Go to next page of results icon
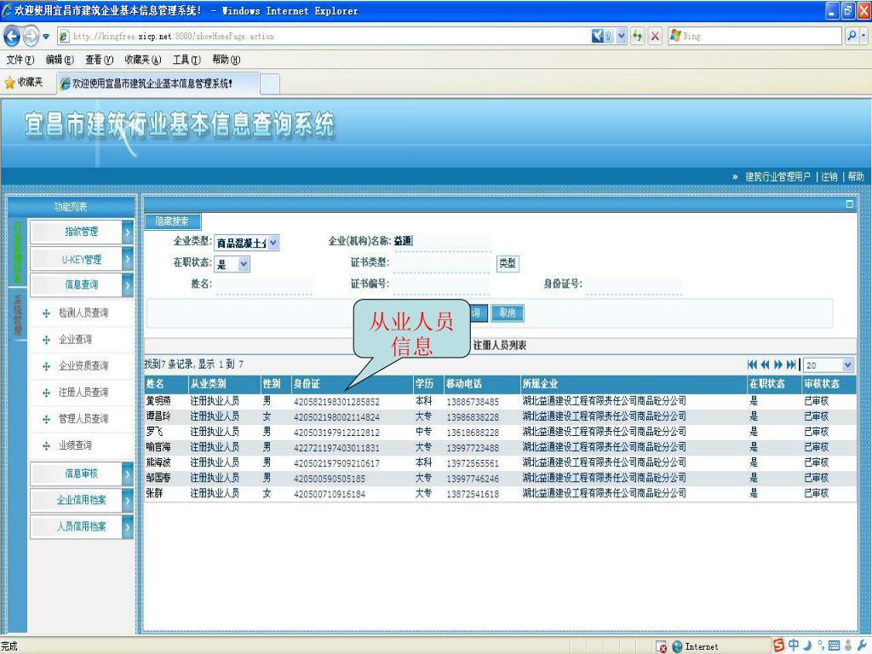Image resolution: width=872 pixels, height=654 pixels. 778,364
